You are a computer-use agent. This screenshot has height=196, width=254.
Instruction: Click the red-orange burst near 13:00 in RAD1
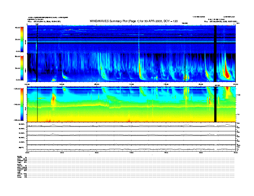140,71
